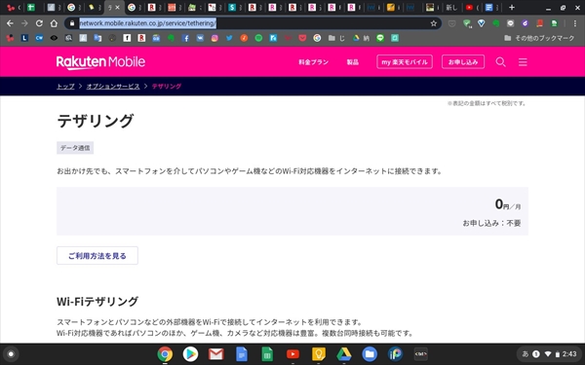Screen dimensions: 585x365
Task: Open a new browser tab
Action: click(x=512, y=8)
